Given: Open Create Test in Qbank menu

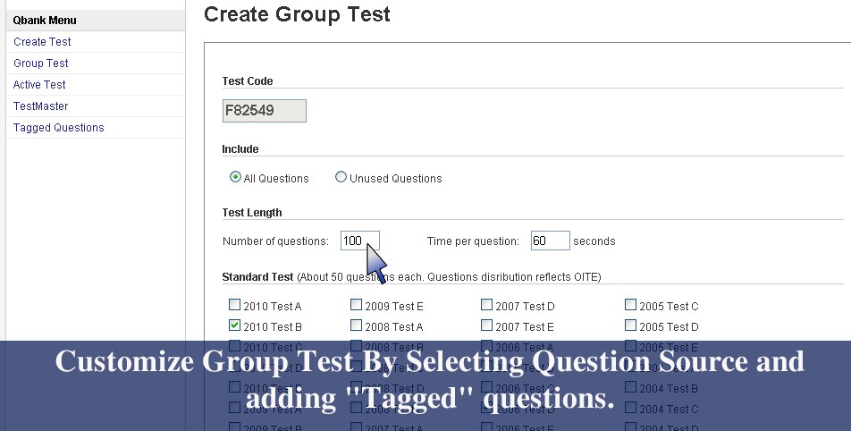Looking at the screenshot, I should [42, 42].
